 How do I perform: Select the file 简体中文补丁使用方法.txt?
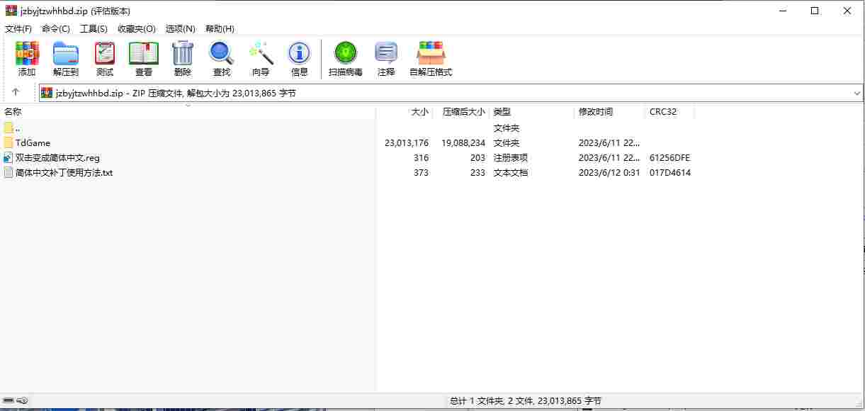pos(64,172)
